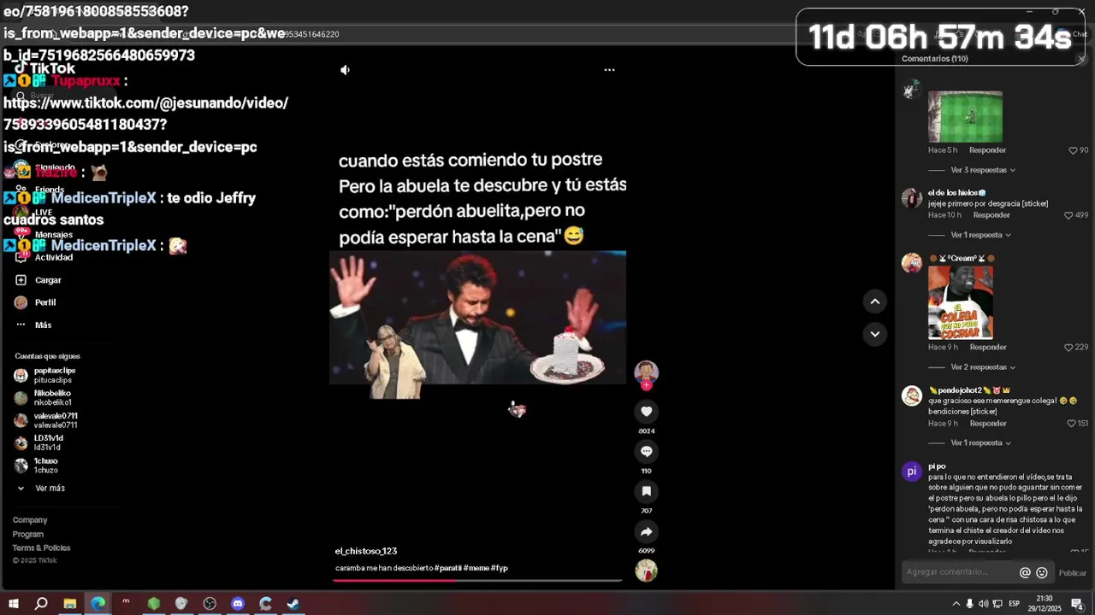Click the #paratii hashtag
The width and height of the screenshot is (1095, 615).
[x=447, y=568]
